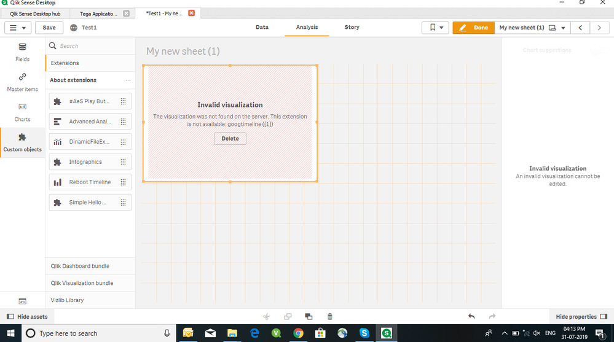614x342 pixels.
Task: Switch to the Story tab
Action: [x=352, y=28]
